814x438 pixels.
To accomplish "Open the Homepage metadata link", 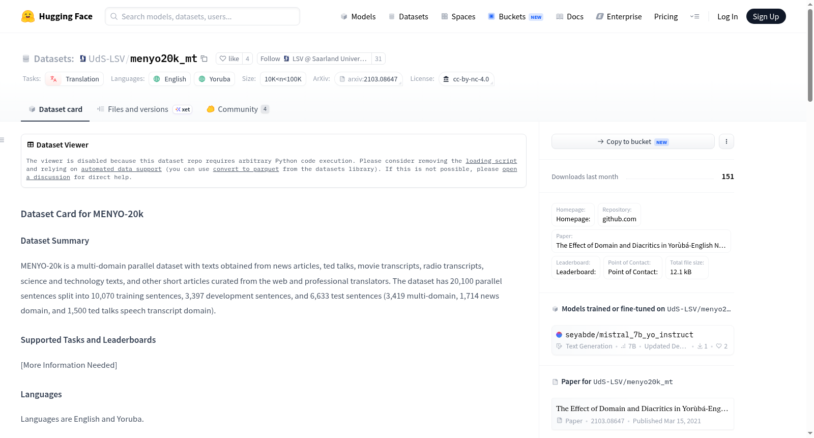I will tap(573, 214).
